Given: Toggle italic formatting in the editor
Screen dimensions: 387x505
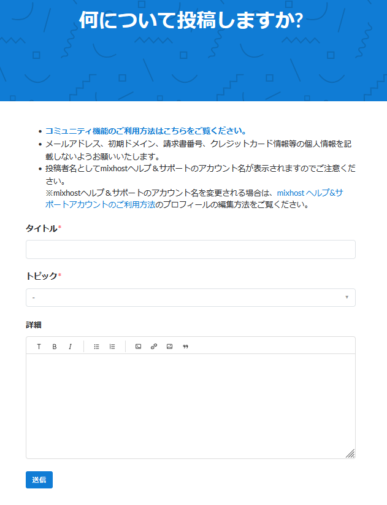Looking at the screenshot, I should [x=70, y=347].
